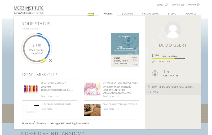Click the Lip Vasculature, Nerves and... title
212x135 pixels.
[121, 83]
